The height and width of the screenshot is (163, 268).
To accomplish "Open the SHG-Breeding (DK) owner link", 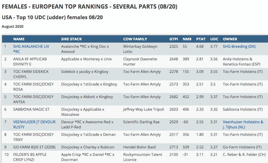I will click(239, 47).
